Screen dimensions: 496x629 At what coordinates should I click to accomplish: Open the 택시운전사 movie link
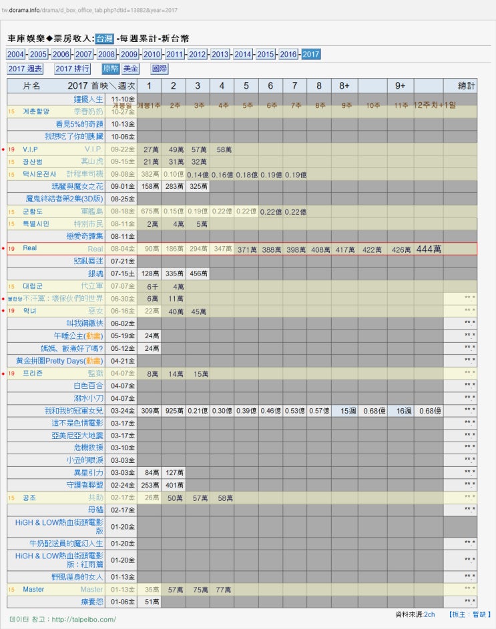[39, 174]
